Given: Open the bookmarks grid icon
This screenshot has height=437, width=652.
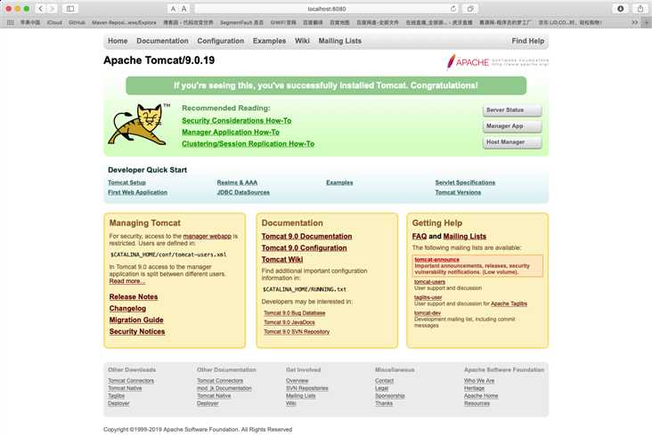Looking at the screenshot, I should pyautogui.click(x=11, y=22).
